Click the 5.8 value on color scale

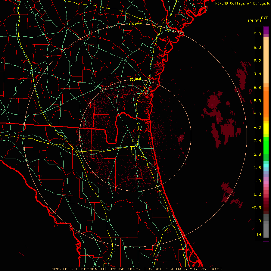pos(257,101)
